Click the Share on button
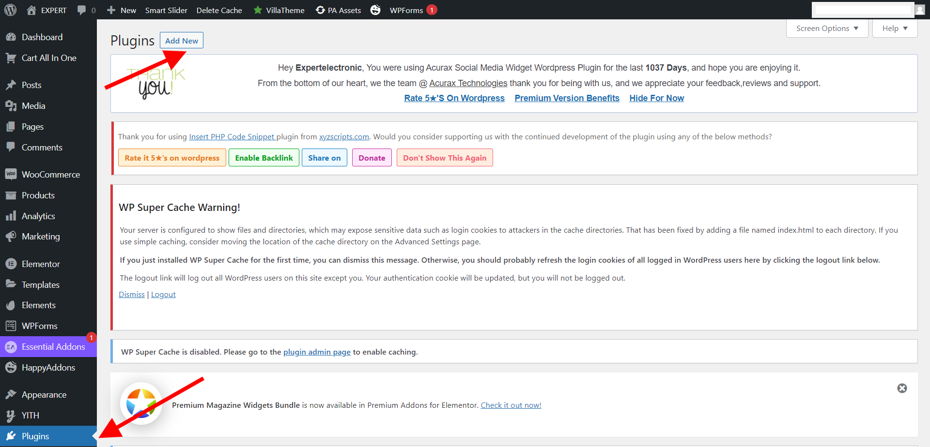Screen dimensions: 930x447 tap(325, 158)
